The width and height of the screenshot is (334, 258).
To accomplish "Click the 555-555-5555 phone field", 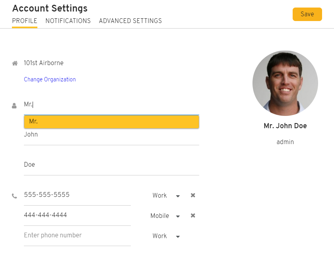I will click(x=77, y=195).
